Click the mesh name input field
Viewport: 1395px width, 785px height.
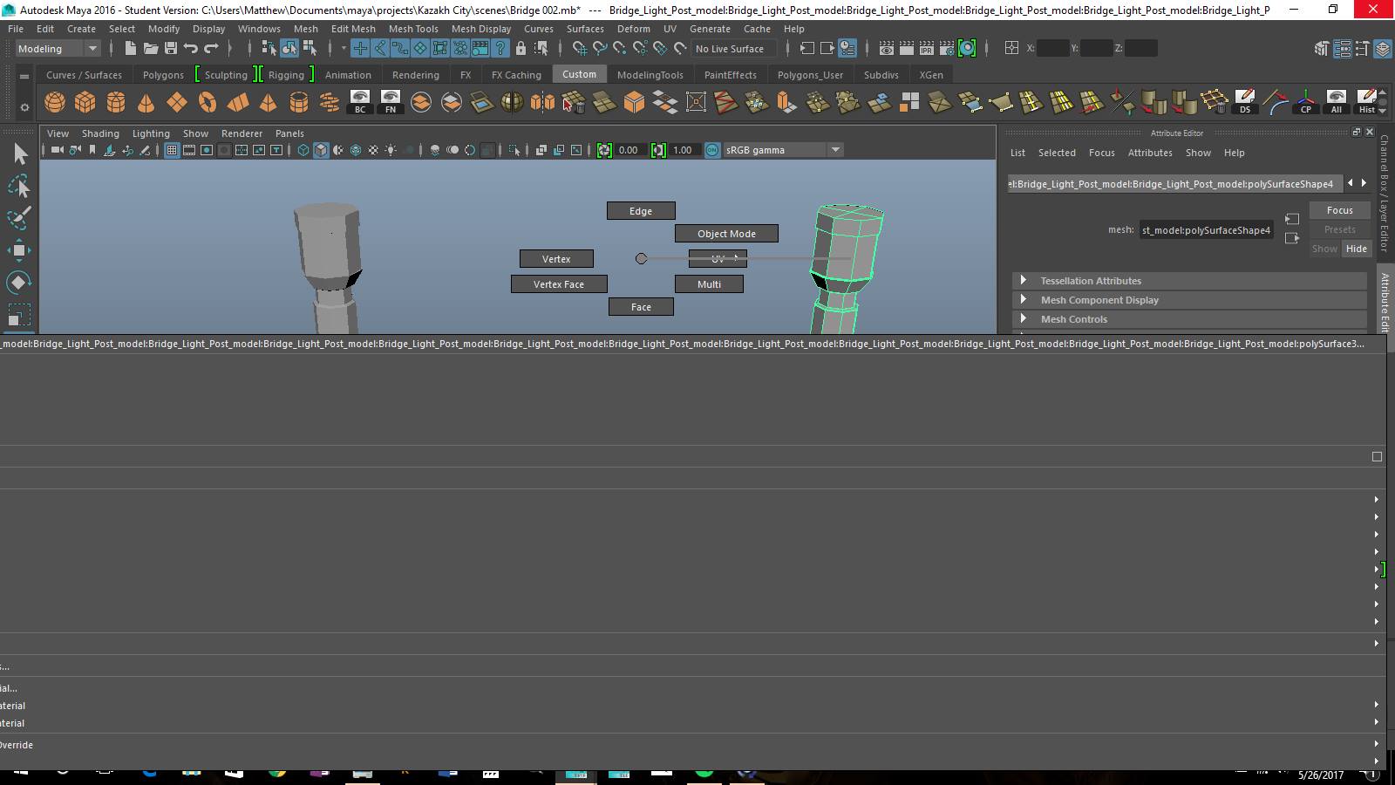point(1206,230)
